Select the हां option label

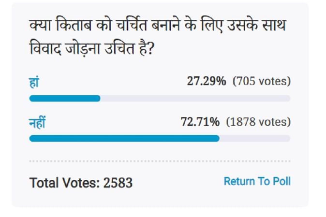tap(34, 82)
